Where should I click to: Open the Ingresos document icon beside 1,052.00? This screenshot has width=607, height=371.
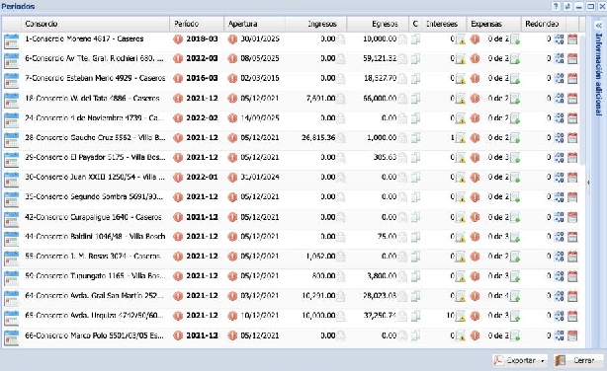pyautogui.click(x=341, y=257)
